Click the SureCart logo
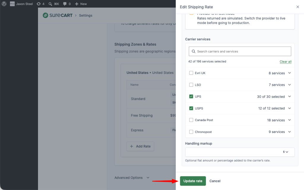Image resolution: width=304 pixels, height=190 pixels. click(x=58, y=15)
